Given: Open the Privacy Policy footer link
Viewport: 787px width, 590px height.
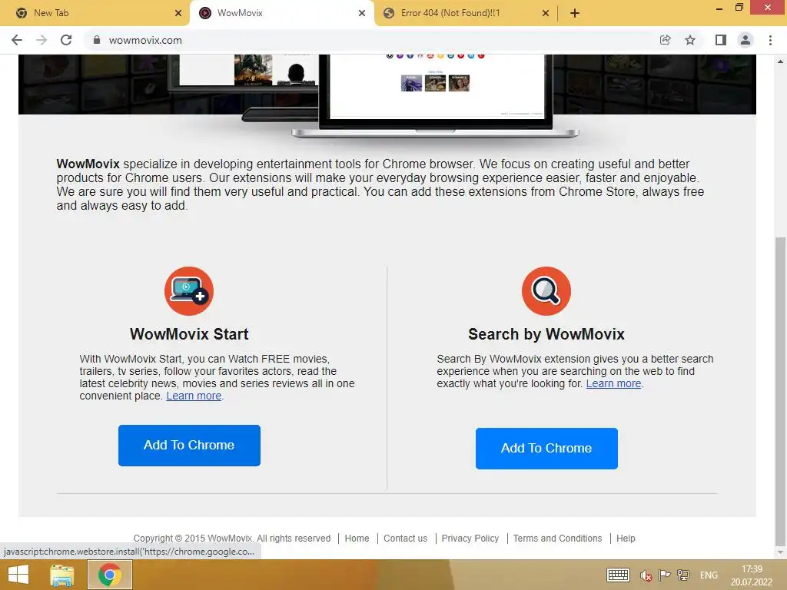Looking at the screenshot, I should [x=470, y=539].
